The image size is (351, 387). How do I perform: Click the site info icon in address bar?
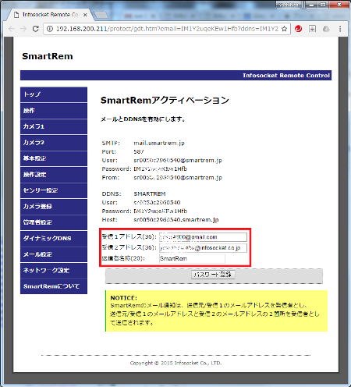click(49, 29)
